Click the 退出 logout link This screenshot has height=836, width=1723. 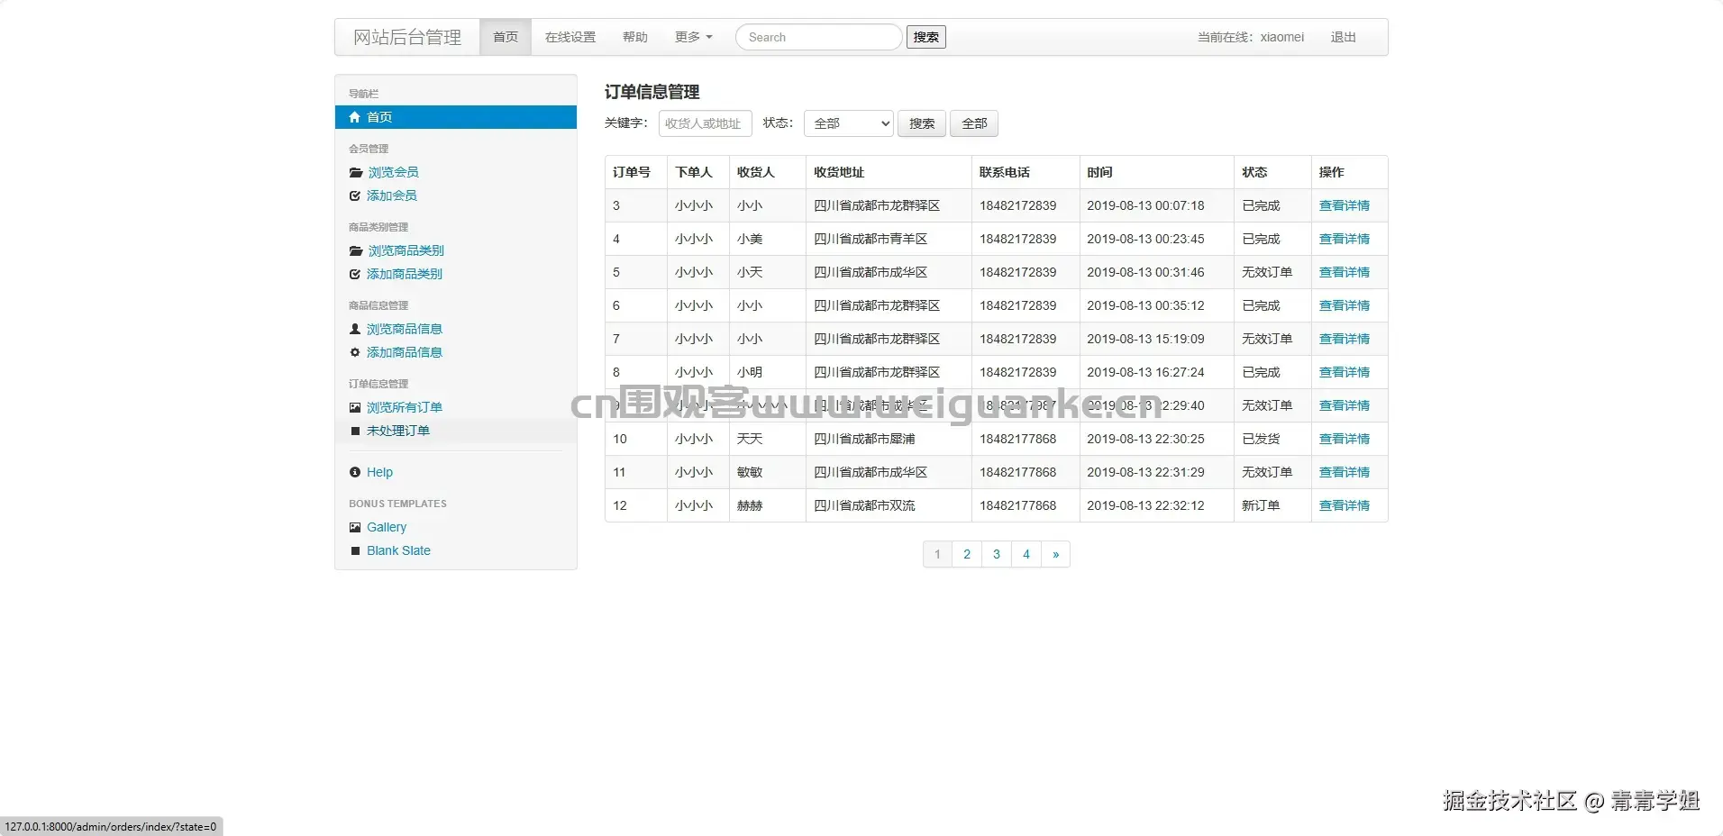coord(1344,37)
